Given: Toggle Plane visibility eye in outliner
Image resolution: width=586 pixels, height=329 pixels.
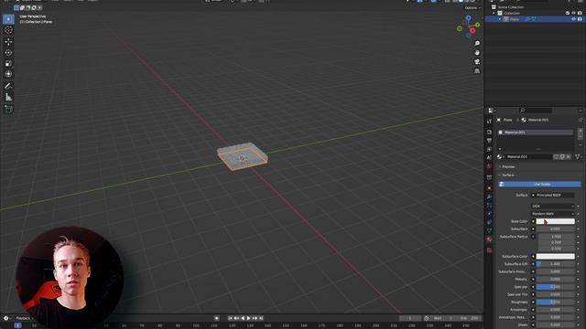Looking at the screenshot, I should pyautogui.click(x=573, y=19).
